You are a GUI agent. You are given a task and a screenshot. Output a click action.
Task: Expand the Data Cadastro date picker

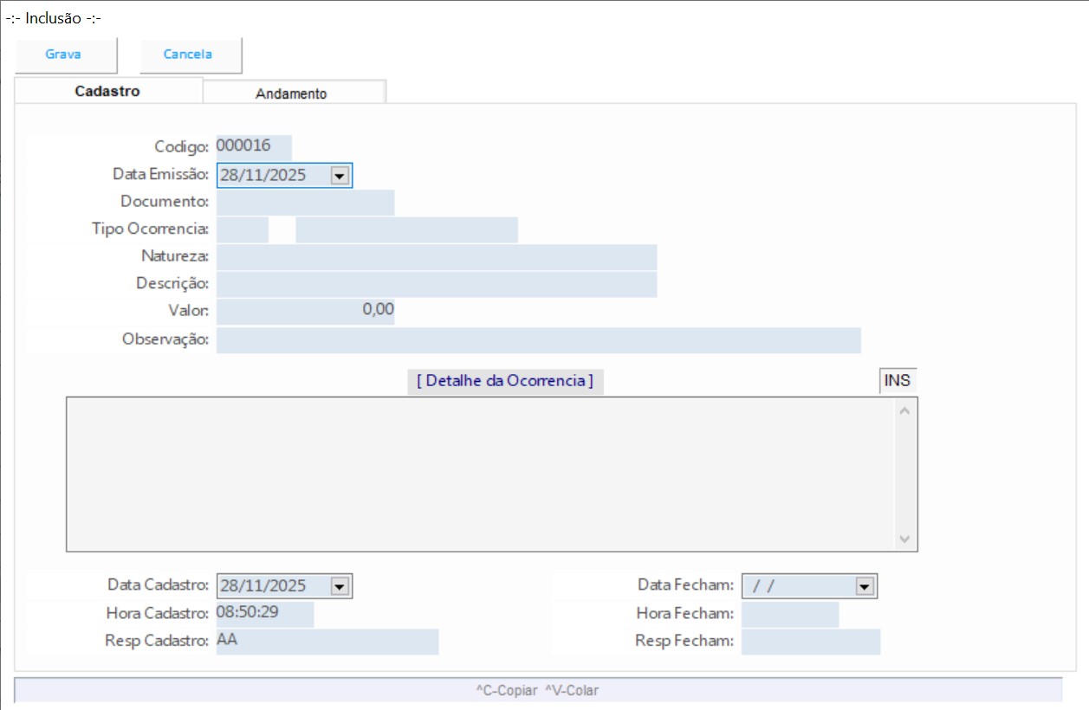pyautogui.click(x=340, y=586)
